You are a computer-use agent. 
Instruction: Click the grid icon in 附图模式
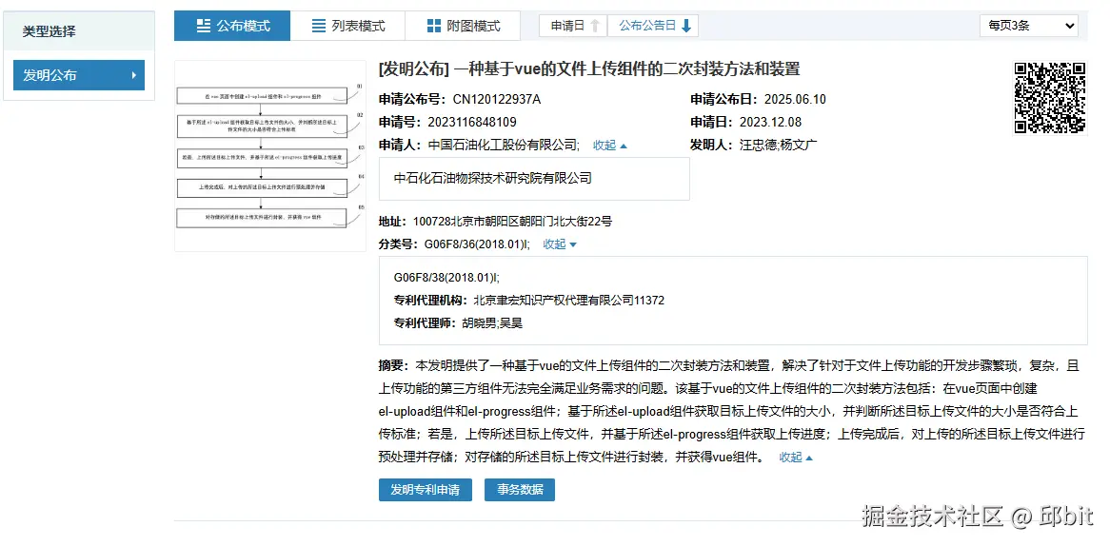point(434,26)
